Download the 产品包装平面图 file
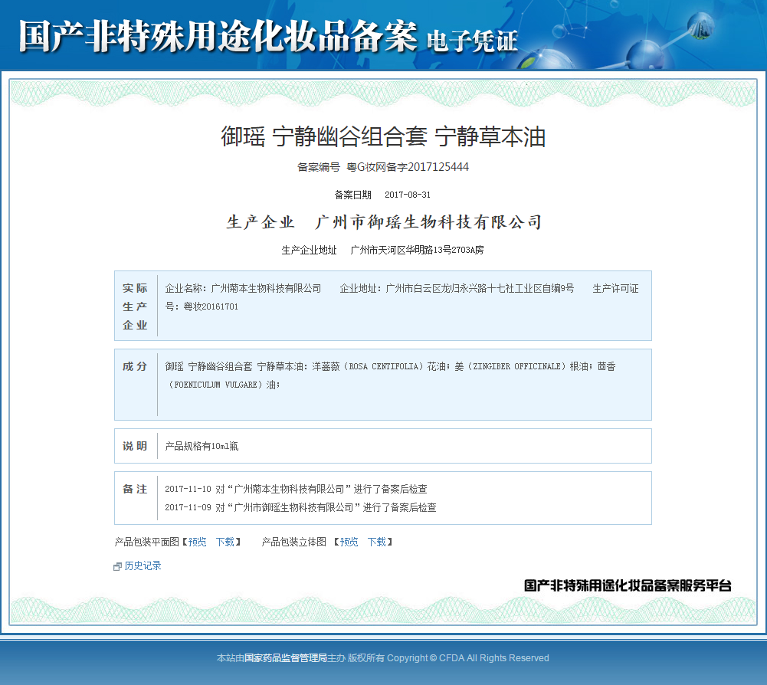The height and width of the screenshot is (685, 767). click(x=225, y=542)
